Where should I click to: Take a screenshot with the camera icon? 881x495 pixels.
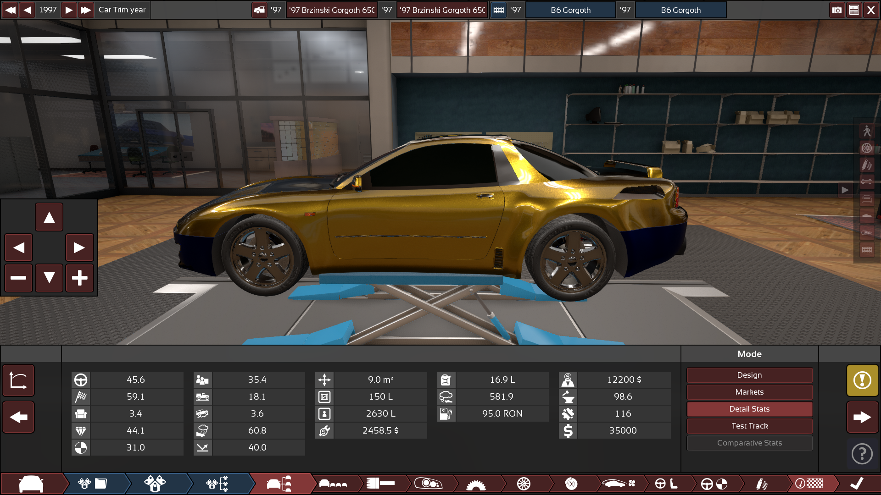[837, 10]
